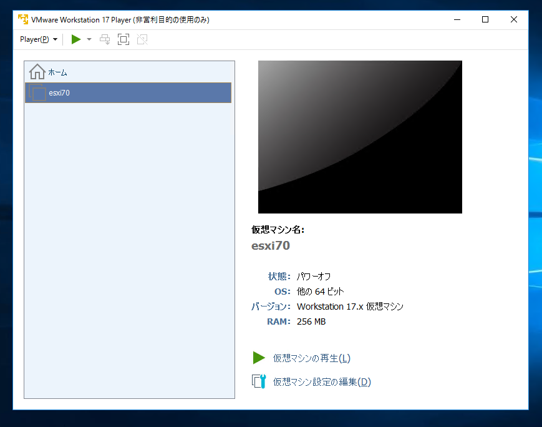This screenshot has height=427, width=542.
Task: Click the バージョン: label
Action: point(271,307)
